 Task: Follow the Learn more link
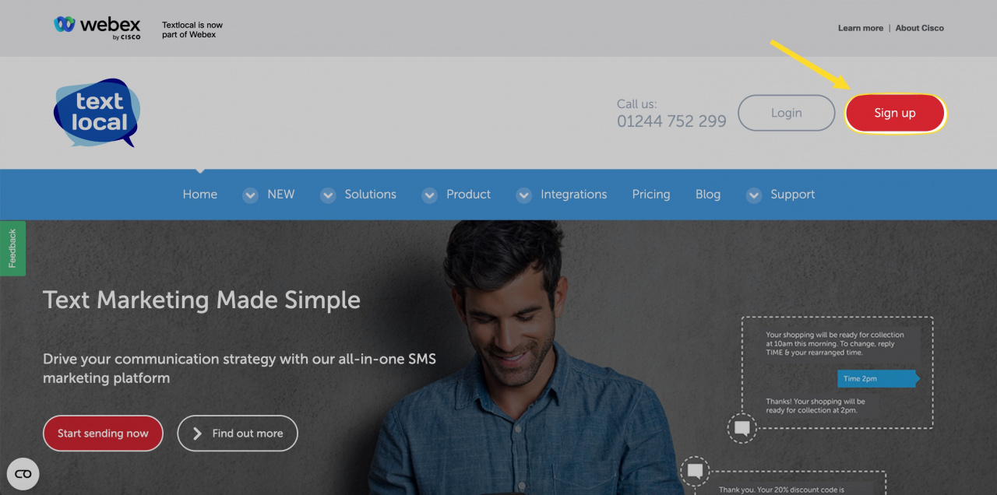(861, 28)
